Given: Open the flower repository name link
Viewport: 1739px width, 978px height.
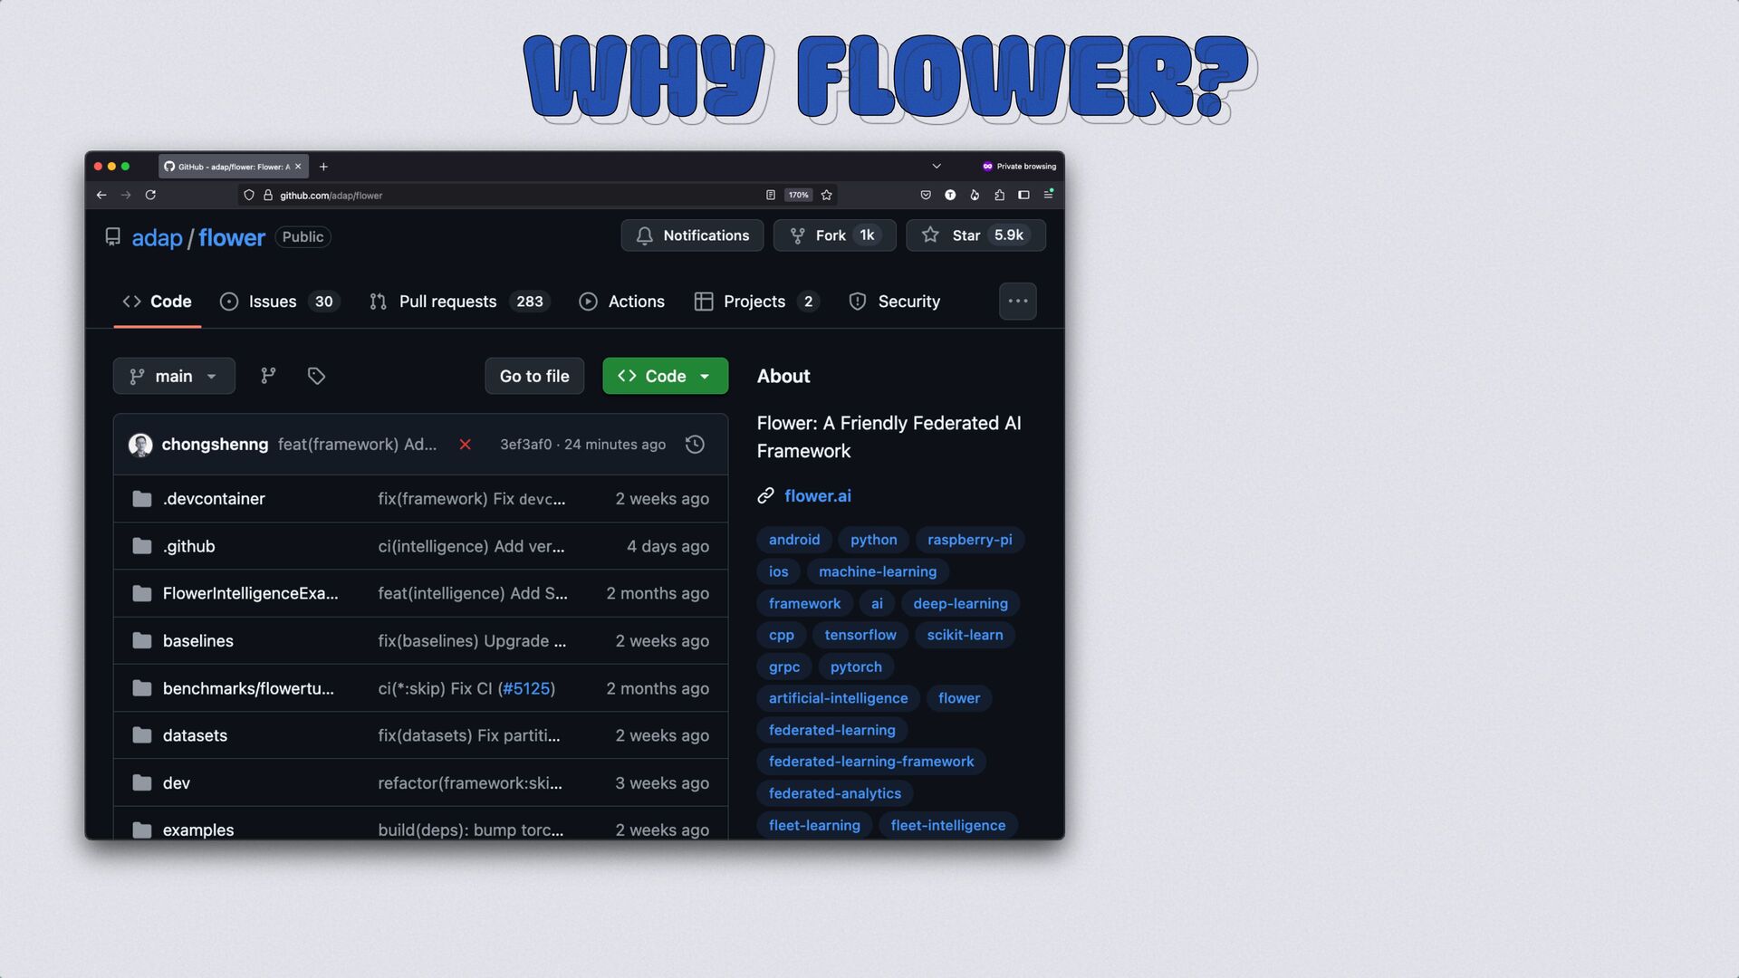Looking at the screenshot, I should click(232, 238).
